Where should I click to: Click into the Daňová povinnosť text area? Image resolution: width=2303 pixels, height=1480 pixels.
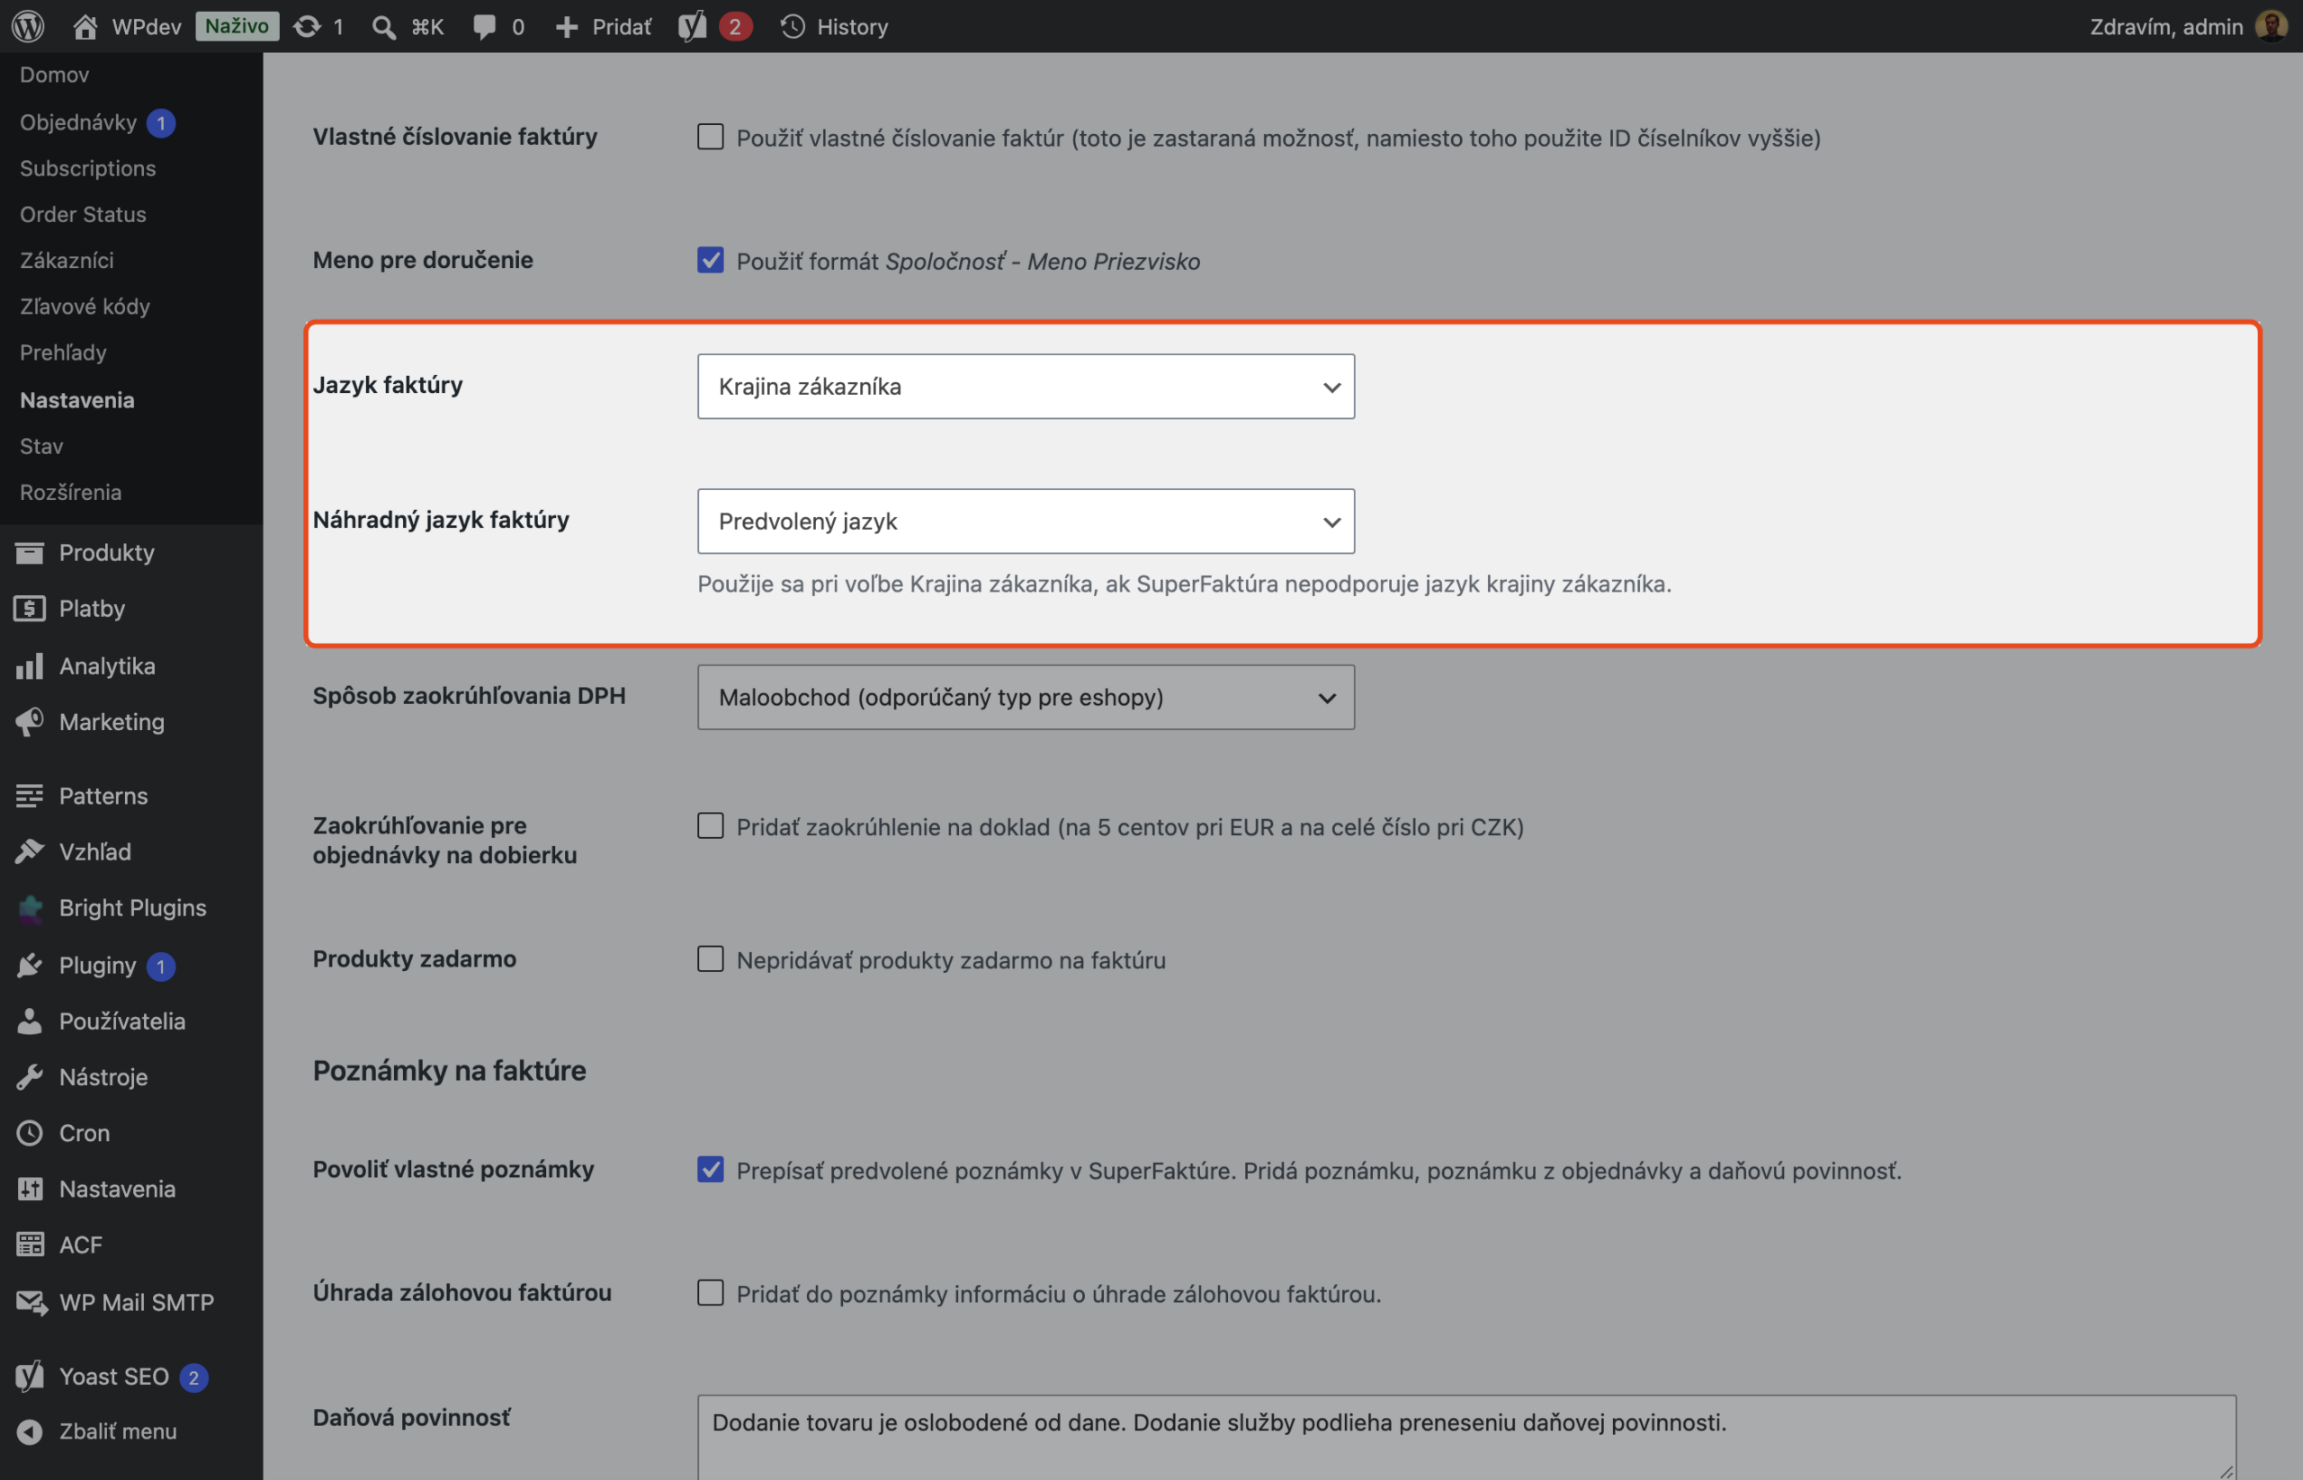pos(1466,1437)
